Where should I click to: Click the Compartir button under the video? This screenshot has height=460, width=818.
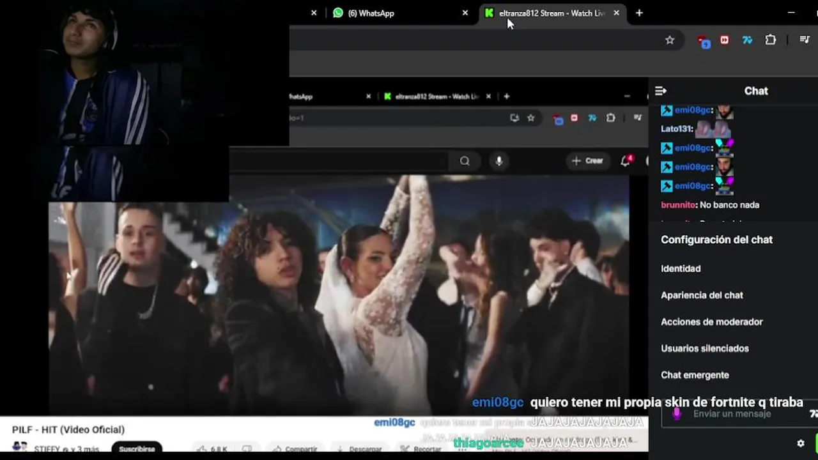[296, 449]
